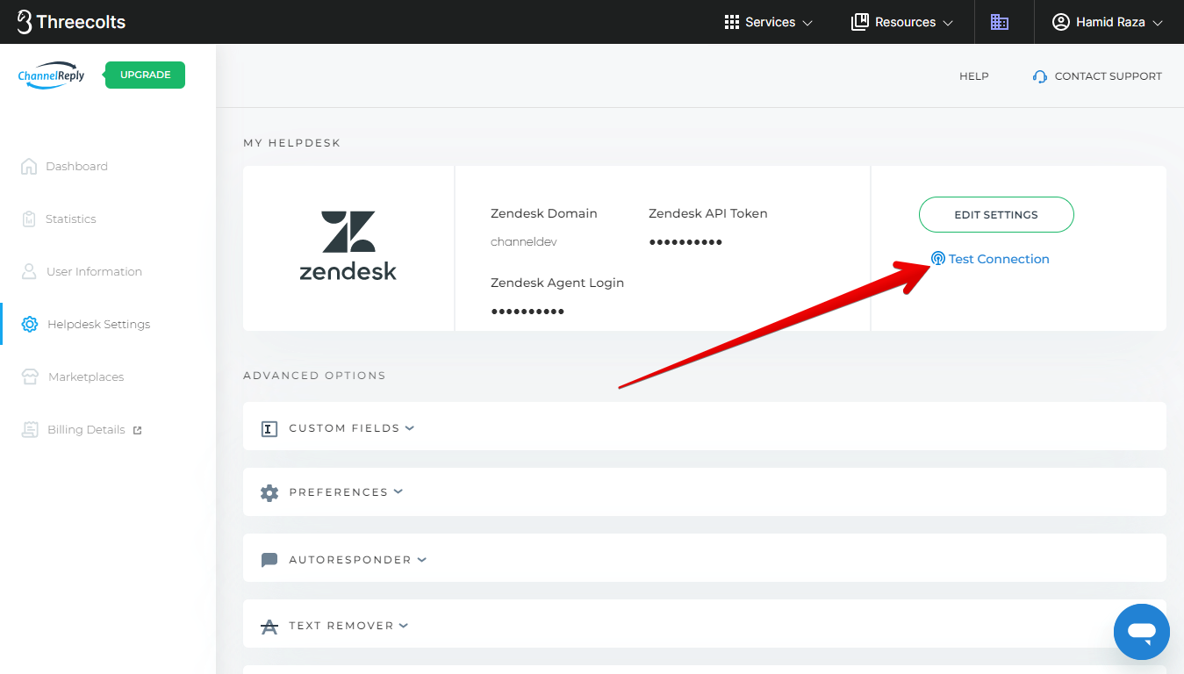Click the Test Connection link
The width and height of the screenshot is (1184, 674).
point(999,259)
